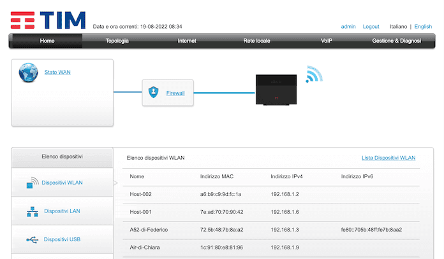Click IP address 192.168.1.6

(285, 212)
